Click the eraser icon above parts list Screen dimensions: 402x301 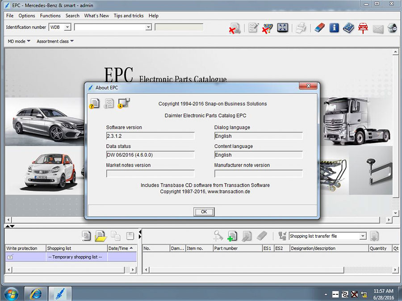[x=262, y=236]
